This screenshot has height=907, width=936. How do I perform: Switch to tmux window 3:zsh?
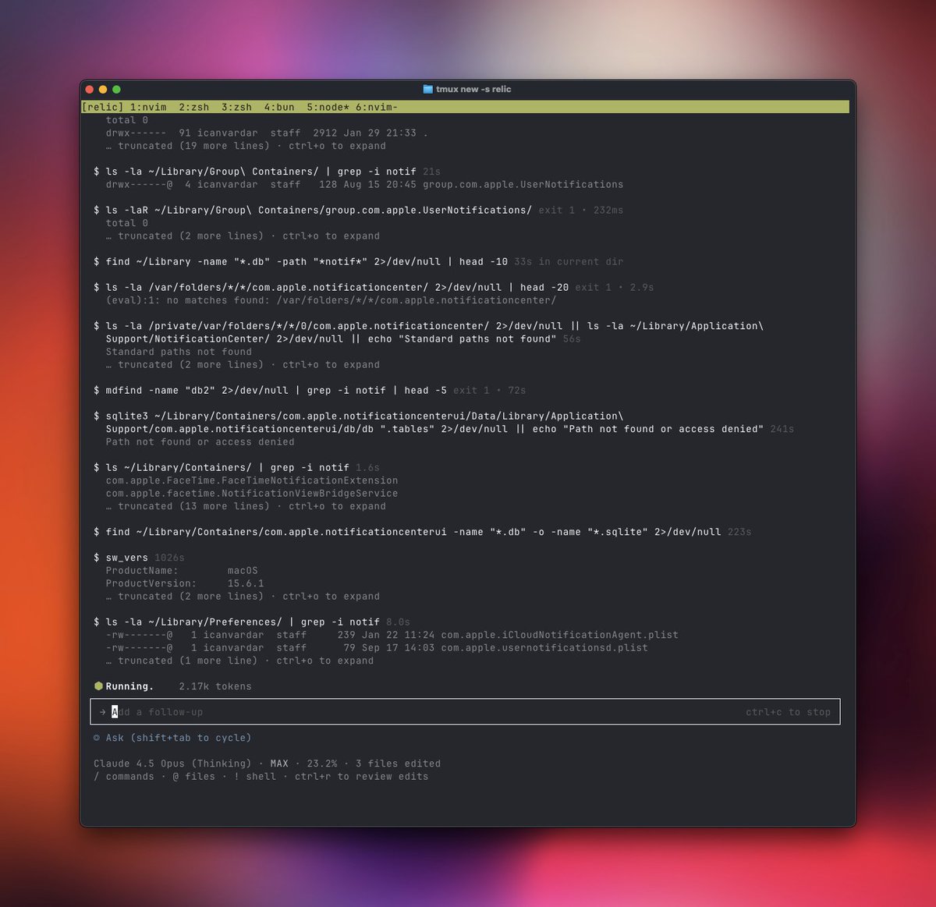click(x=236, y=108)
